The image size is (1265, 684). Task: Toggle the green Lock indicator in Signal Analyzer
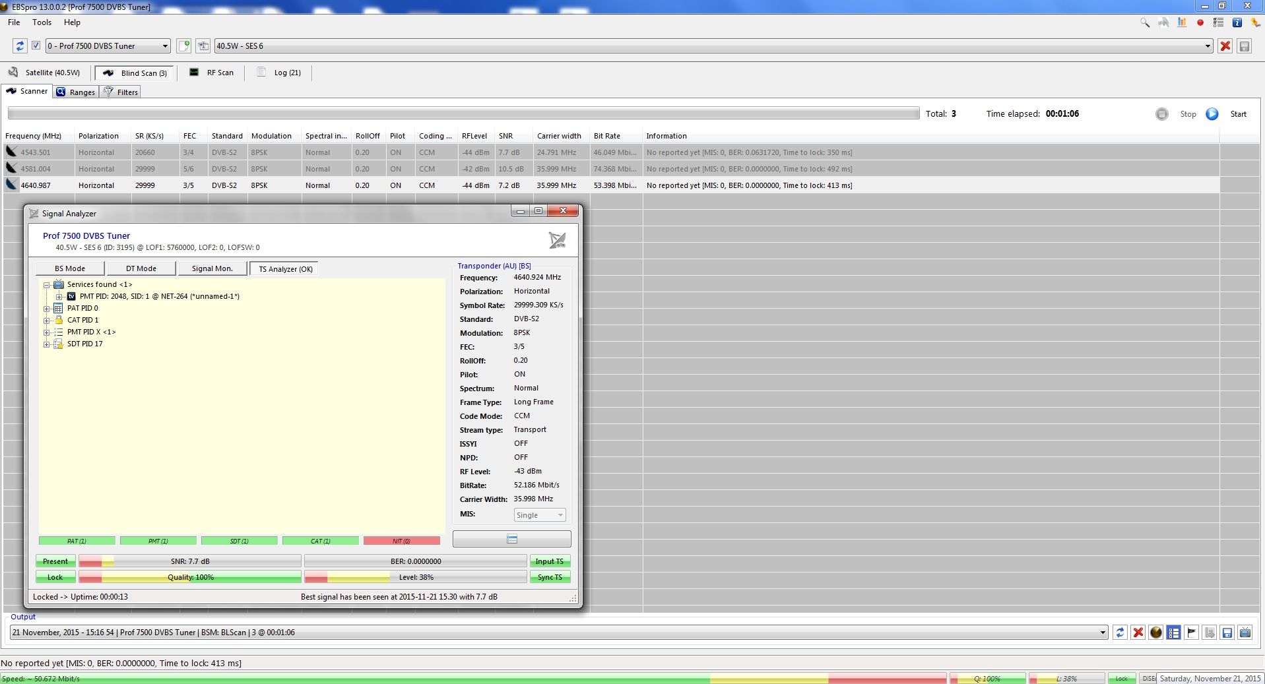(55, 577)
